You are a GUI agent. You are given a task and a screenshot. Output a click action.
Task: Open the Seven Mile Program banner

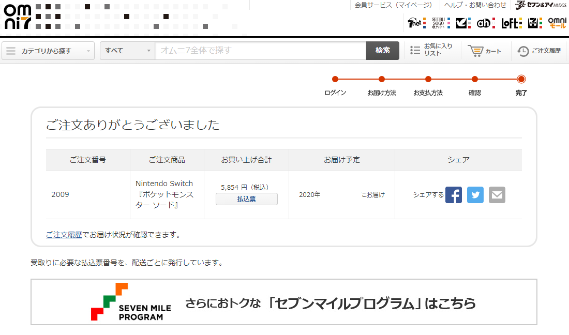pos(284,302)
